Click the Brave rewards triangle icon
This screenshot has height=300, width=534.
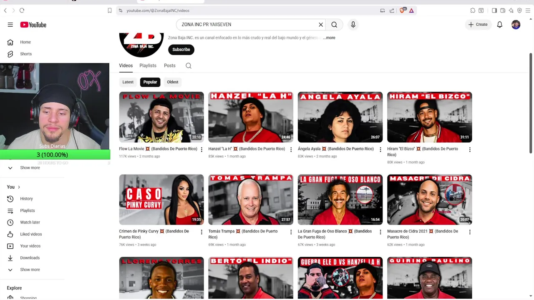(411, 10)
